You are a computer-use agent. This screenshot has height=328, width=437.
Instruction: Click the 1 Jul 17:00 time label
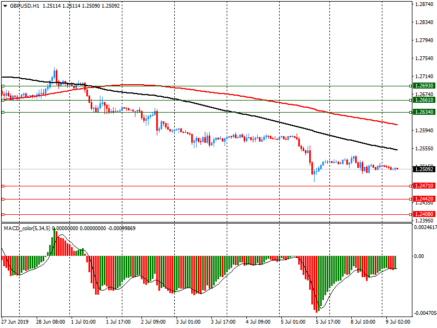tap(118, 321)
